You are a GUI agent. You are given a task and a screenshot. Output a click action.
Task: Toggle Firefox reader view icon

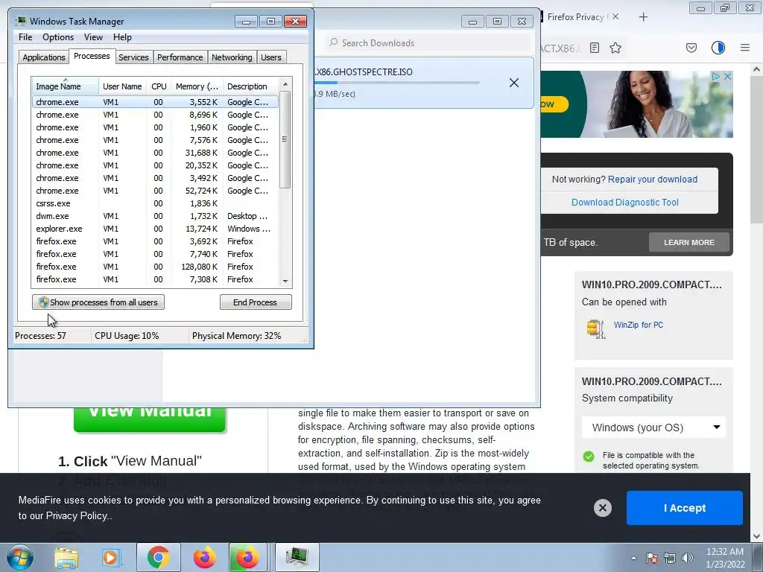click(x=594, y=48)
